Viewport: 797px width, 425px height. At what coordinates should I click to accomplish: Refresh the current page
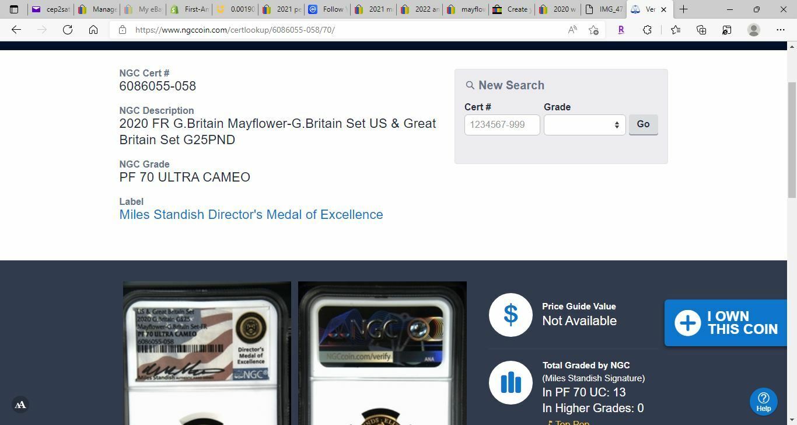tap(68, 30)
